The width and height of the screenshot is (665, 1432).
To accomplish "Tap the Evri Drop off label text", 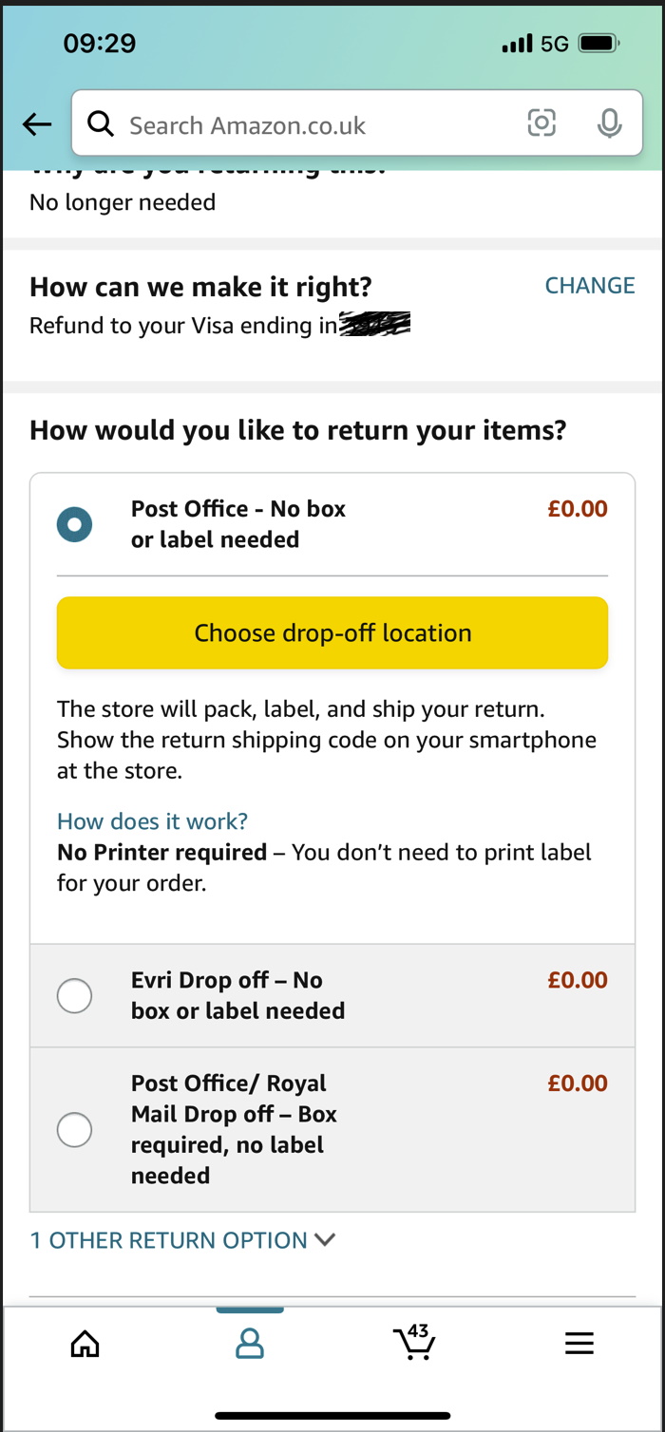I will point(237,995).
